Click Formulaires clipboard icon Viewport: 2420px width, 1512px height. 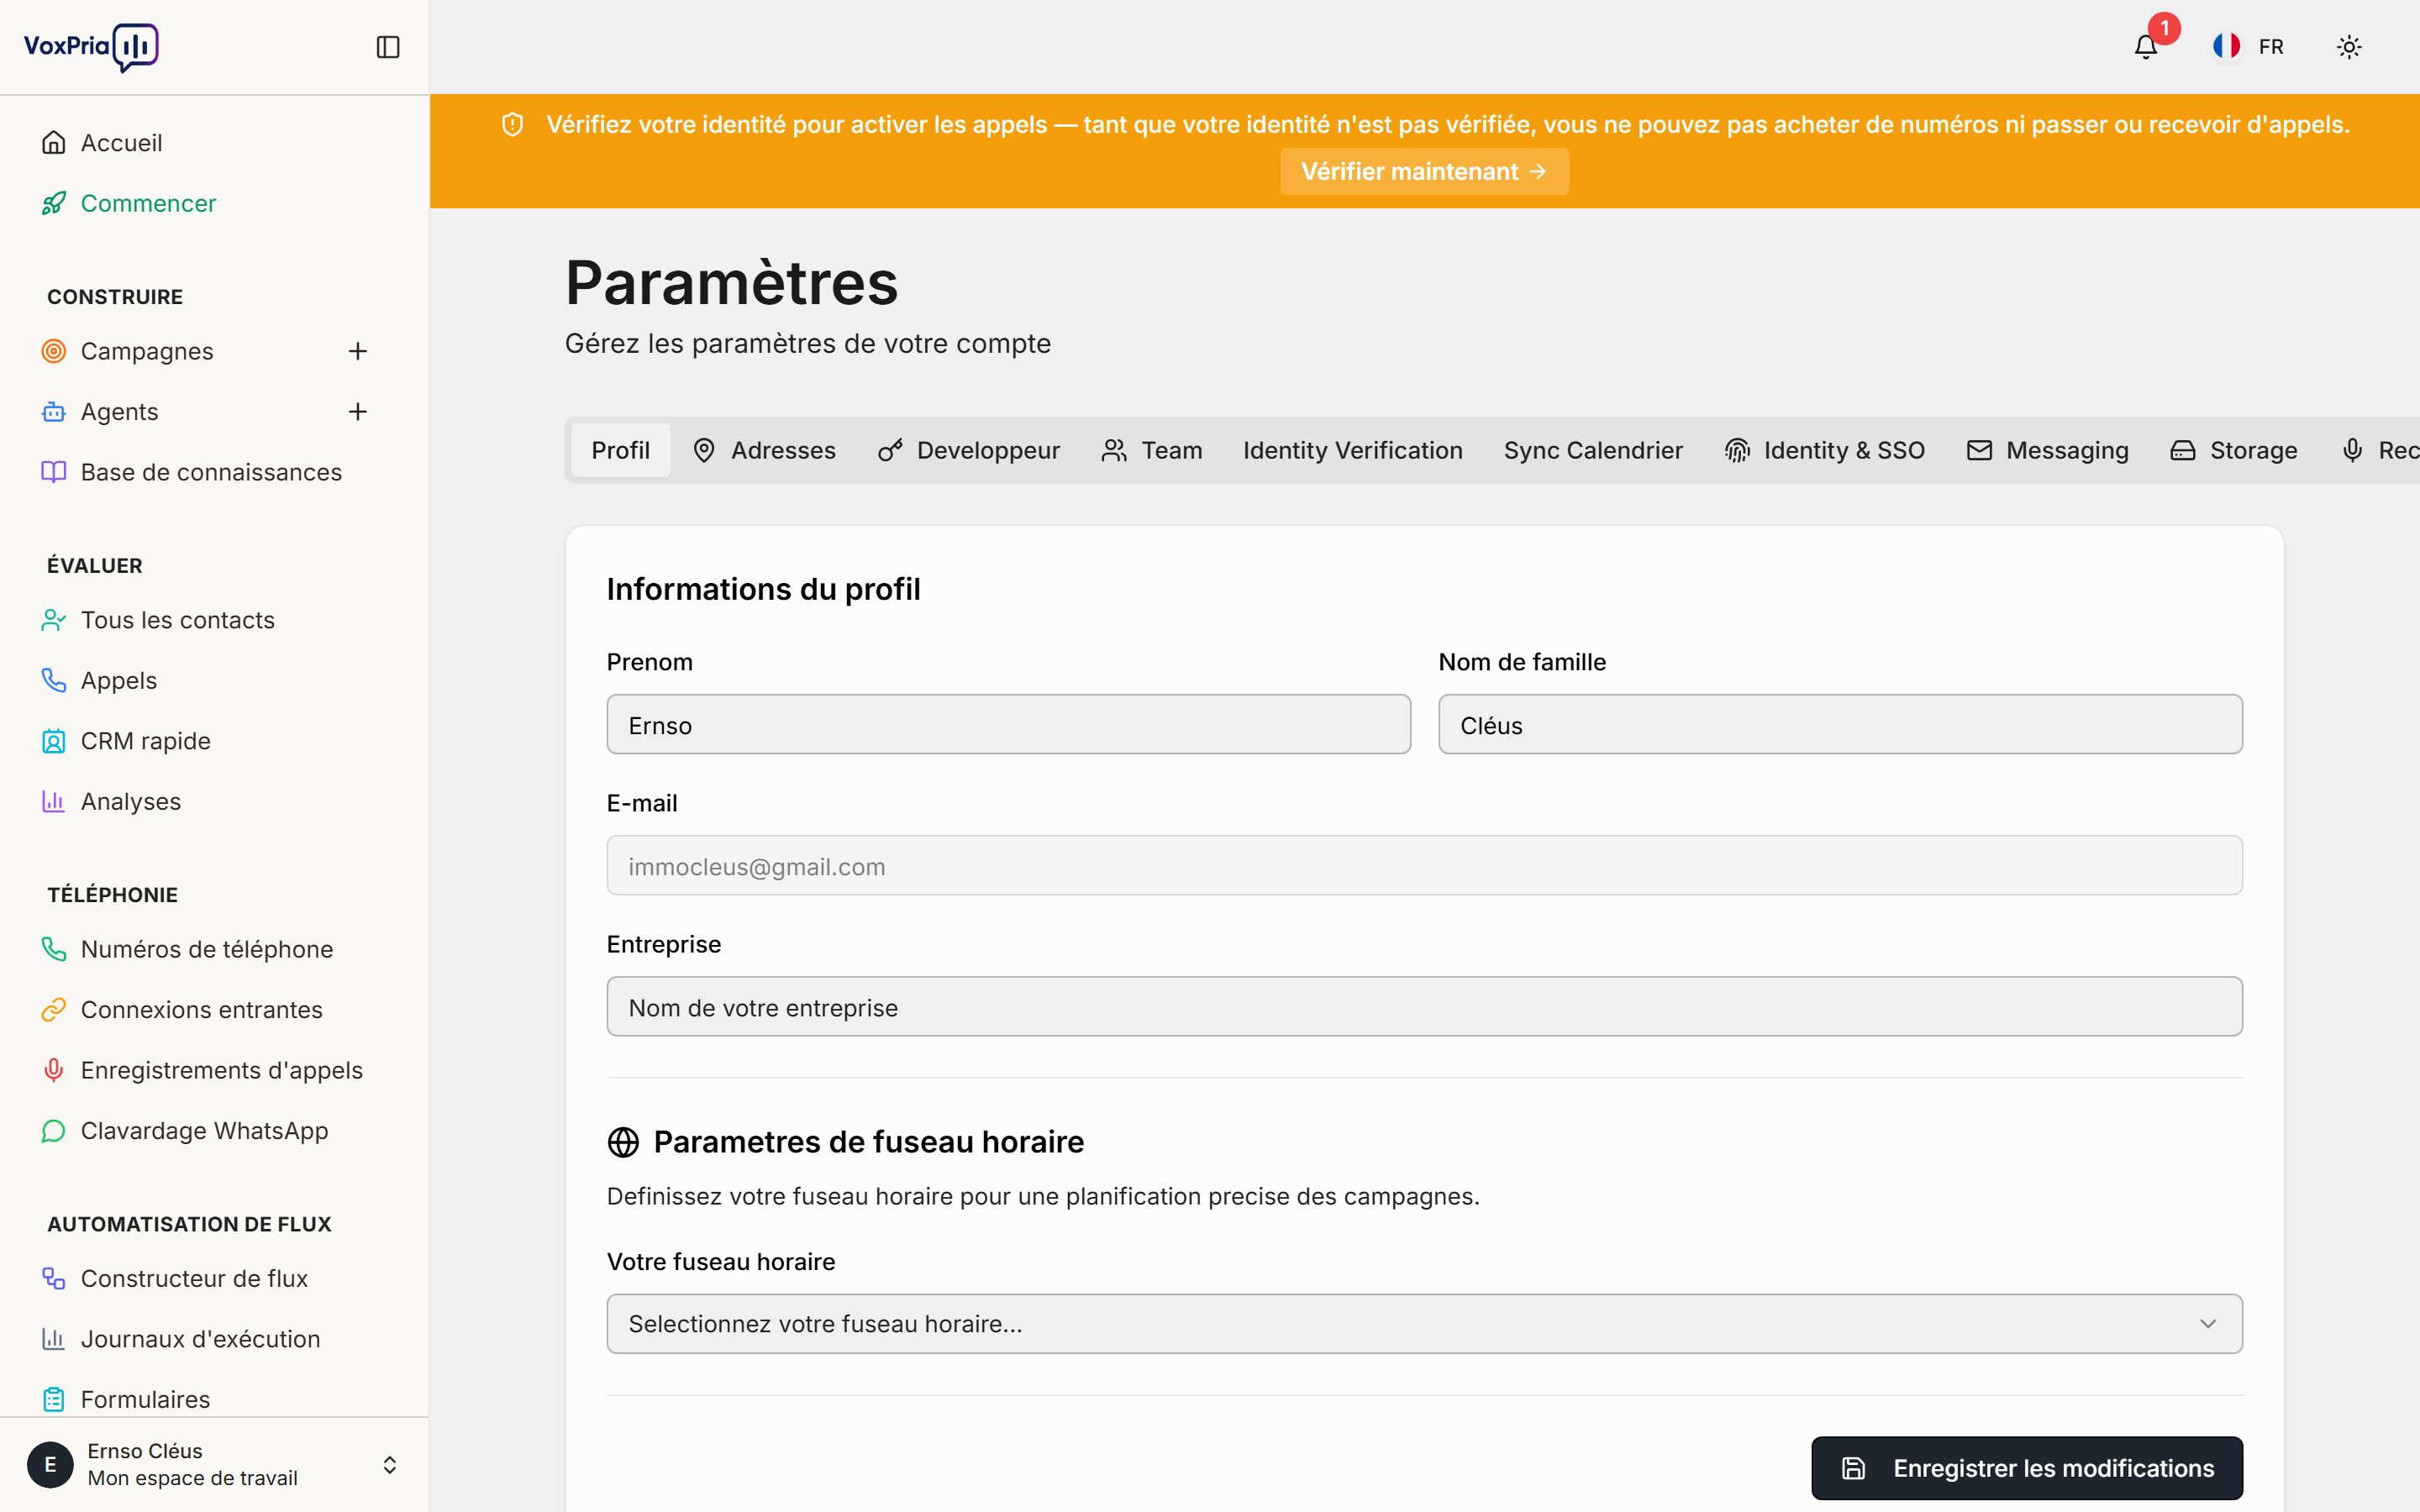pyautogui.click(x=54, y=1400)
